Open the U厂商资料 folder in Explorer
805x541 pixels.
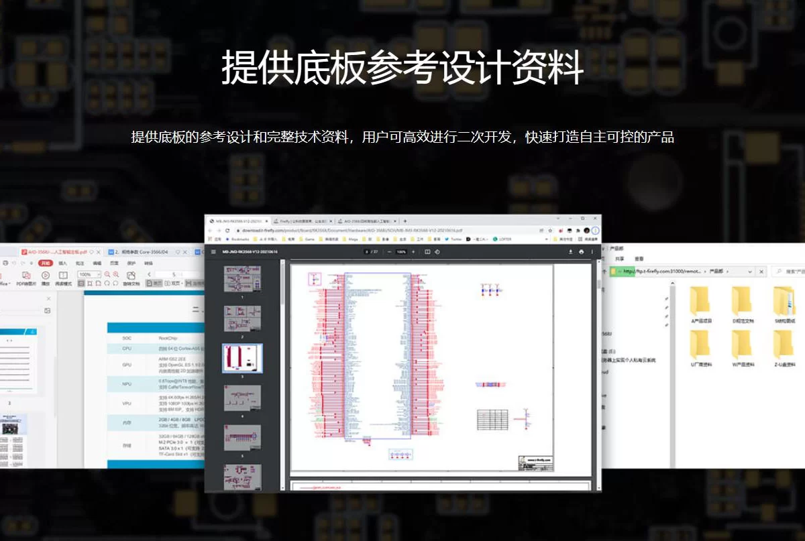[700, 349]
